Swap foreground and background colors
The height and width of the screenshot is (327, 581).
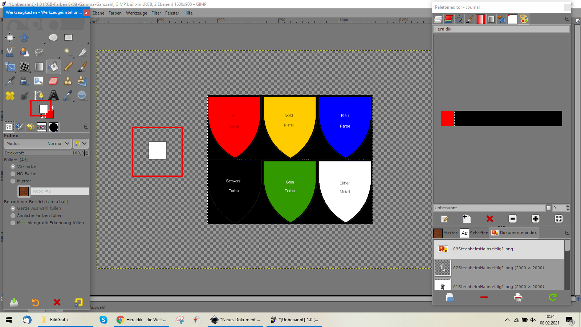pyautogui.click(x=52, y=107)
